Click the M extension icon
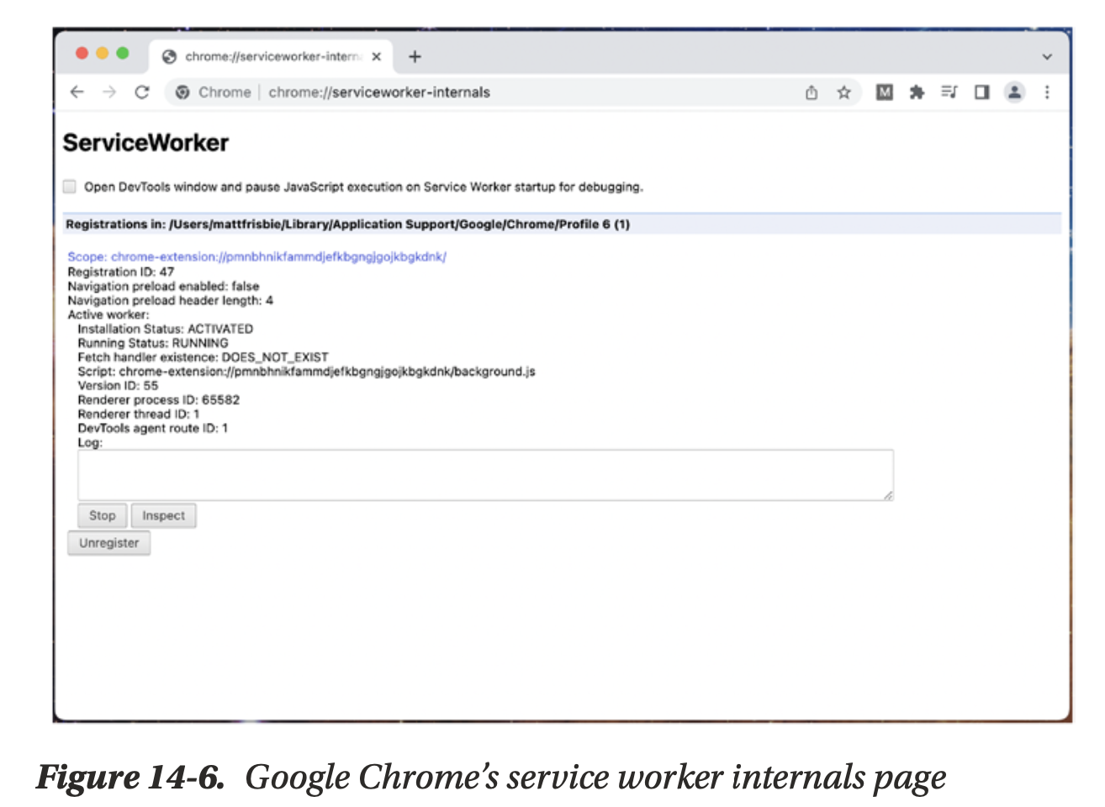Image resolution: width=1105 pixels, height=807 pixels. (x=884, y=92)
